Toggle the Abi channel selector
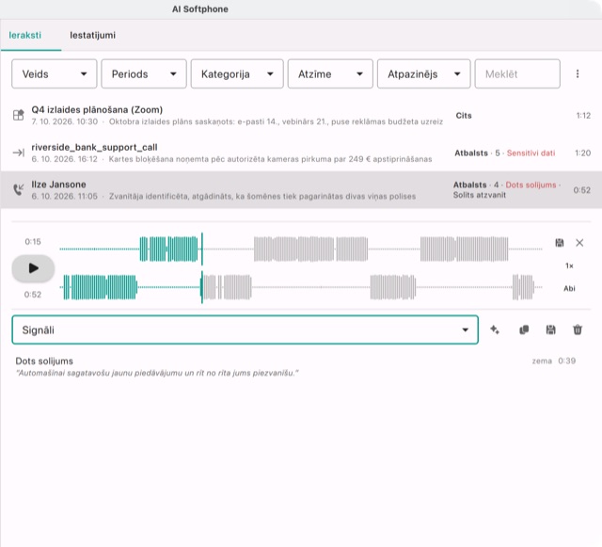The height and width of the screenshot is (547, 602). pos(569,288)
